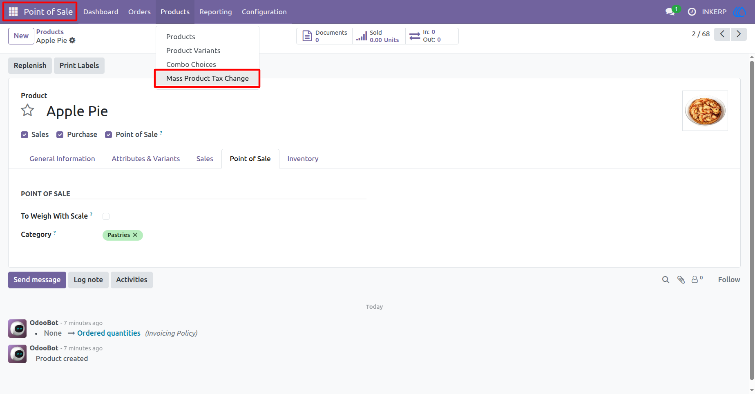The height and width of the screenshot is (394, 755).
Task: Open the gear actions menu beside Apple Pie
Action: (72, 40)
